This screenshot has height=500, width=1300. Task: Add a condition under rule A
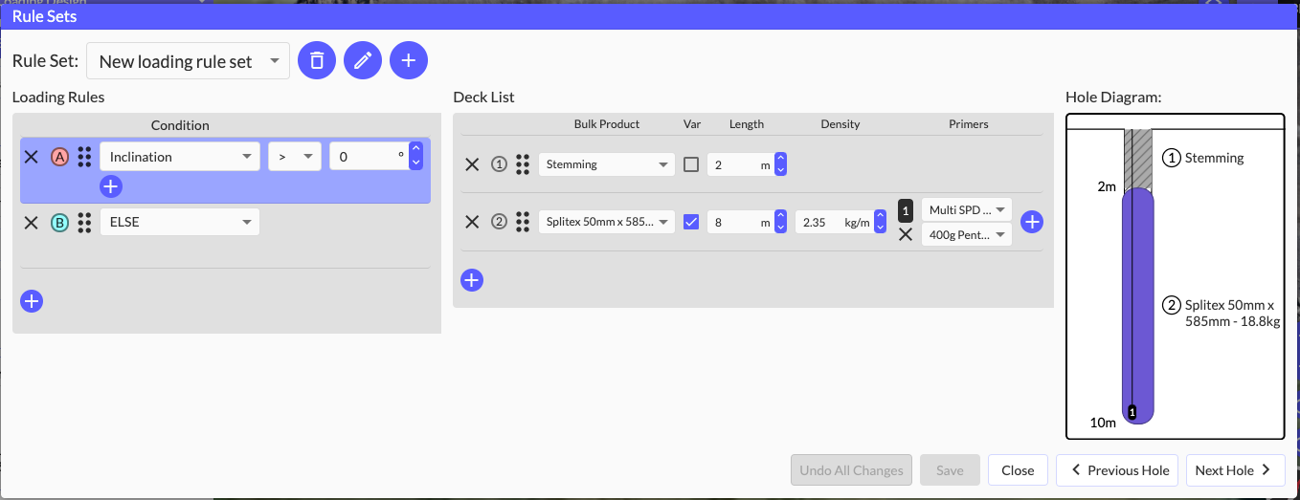click(x=111, y=186)
